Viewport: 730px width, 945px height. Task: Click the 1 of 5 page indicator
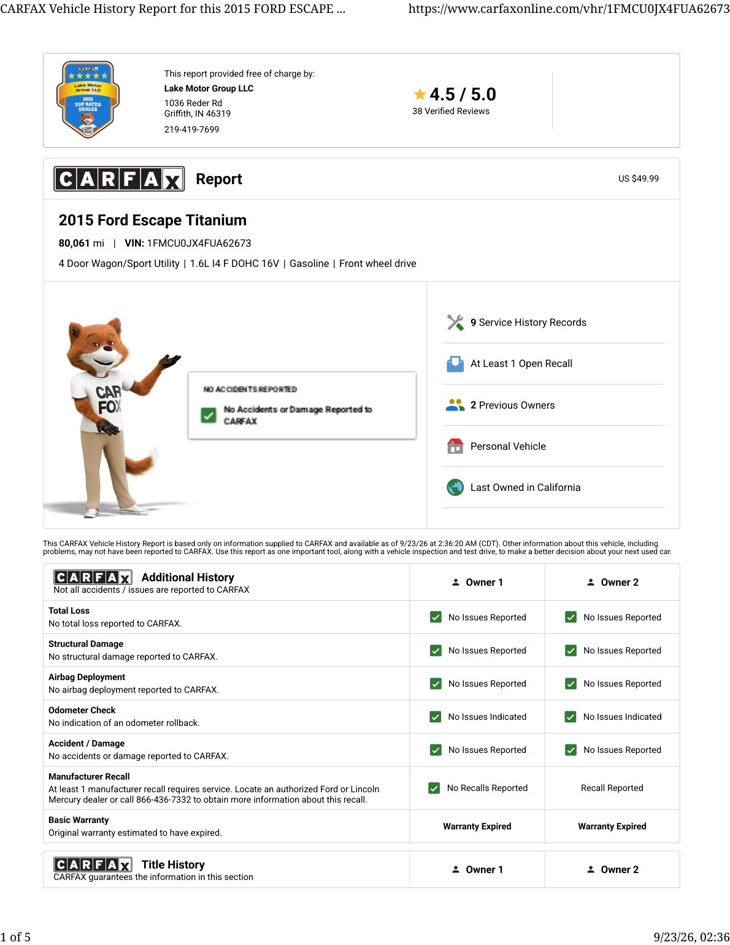point(15,937)
